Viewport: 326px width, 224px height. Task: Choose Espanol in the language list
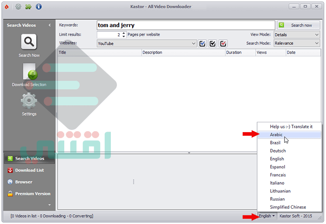(x=289, y=167)
